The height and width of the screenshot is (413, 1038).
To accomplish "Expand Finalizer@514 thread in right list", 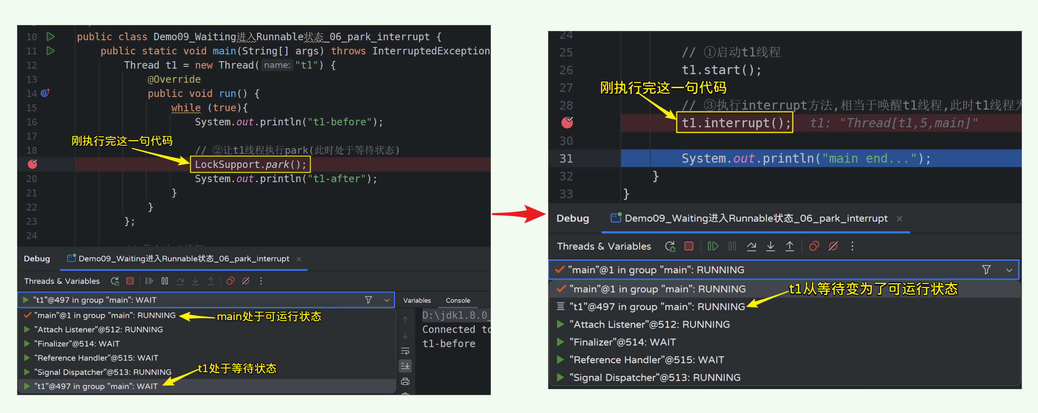I will pyautogui.click(x=560, y=342).
